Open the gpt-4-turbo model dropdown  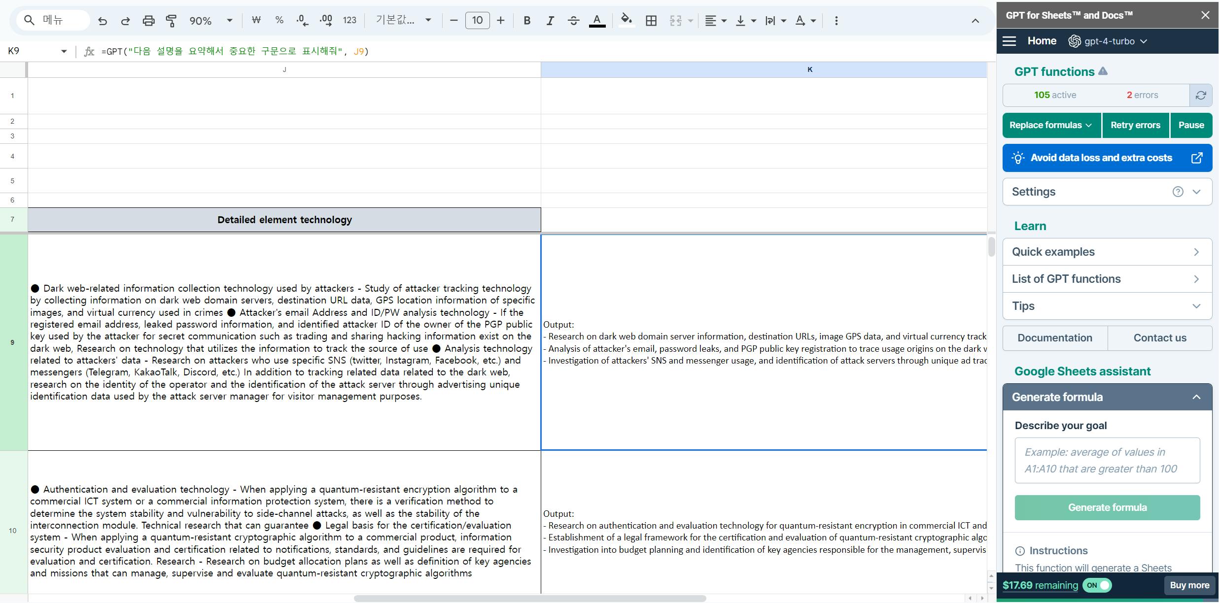1108,41
